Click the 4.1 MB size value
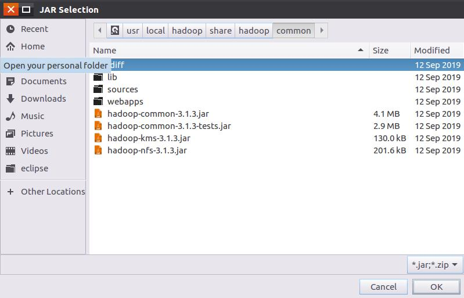Screen dimensions: 464x298 tap(386, 114)
